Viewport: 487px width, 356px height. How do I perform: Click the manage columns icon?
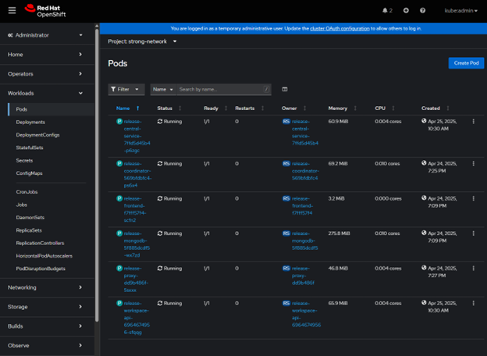[285, 90]
